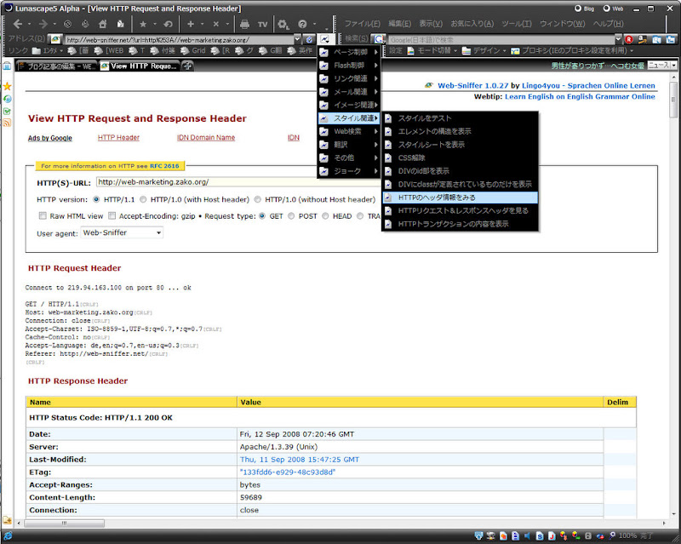Viewport: 681px width, 544px height.
Task: Expand the エンタメ links folder
Action: (48, 51)
